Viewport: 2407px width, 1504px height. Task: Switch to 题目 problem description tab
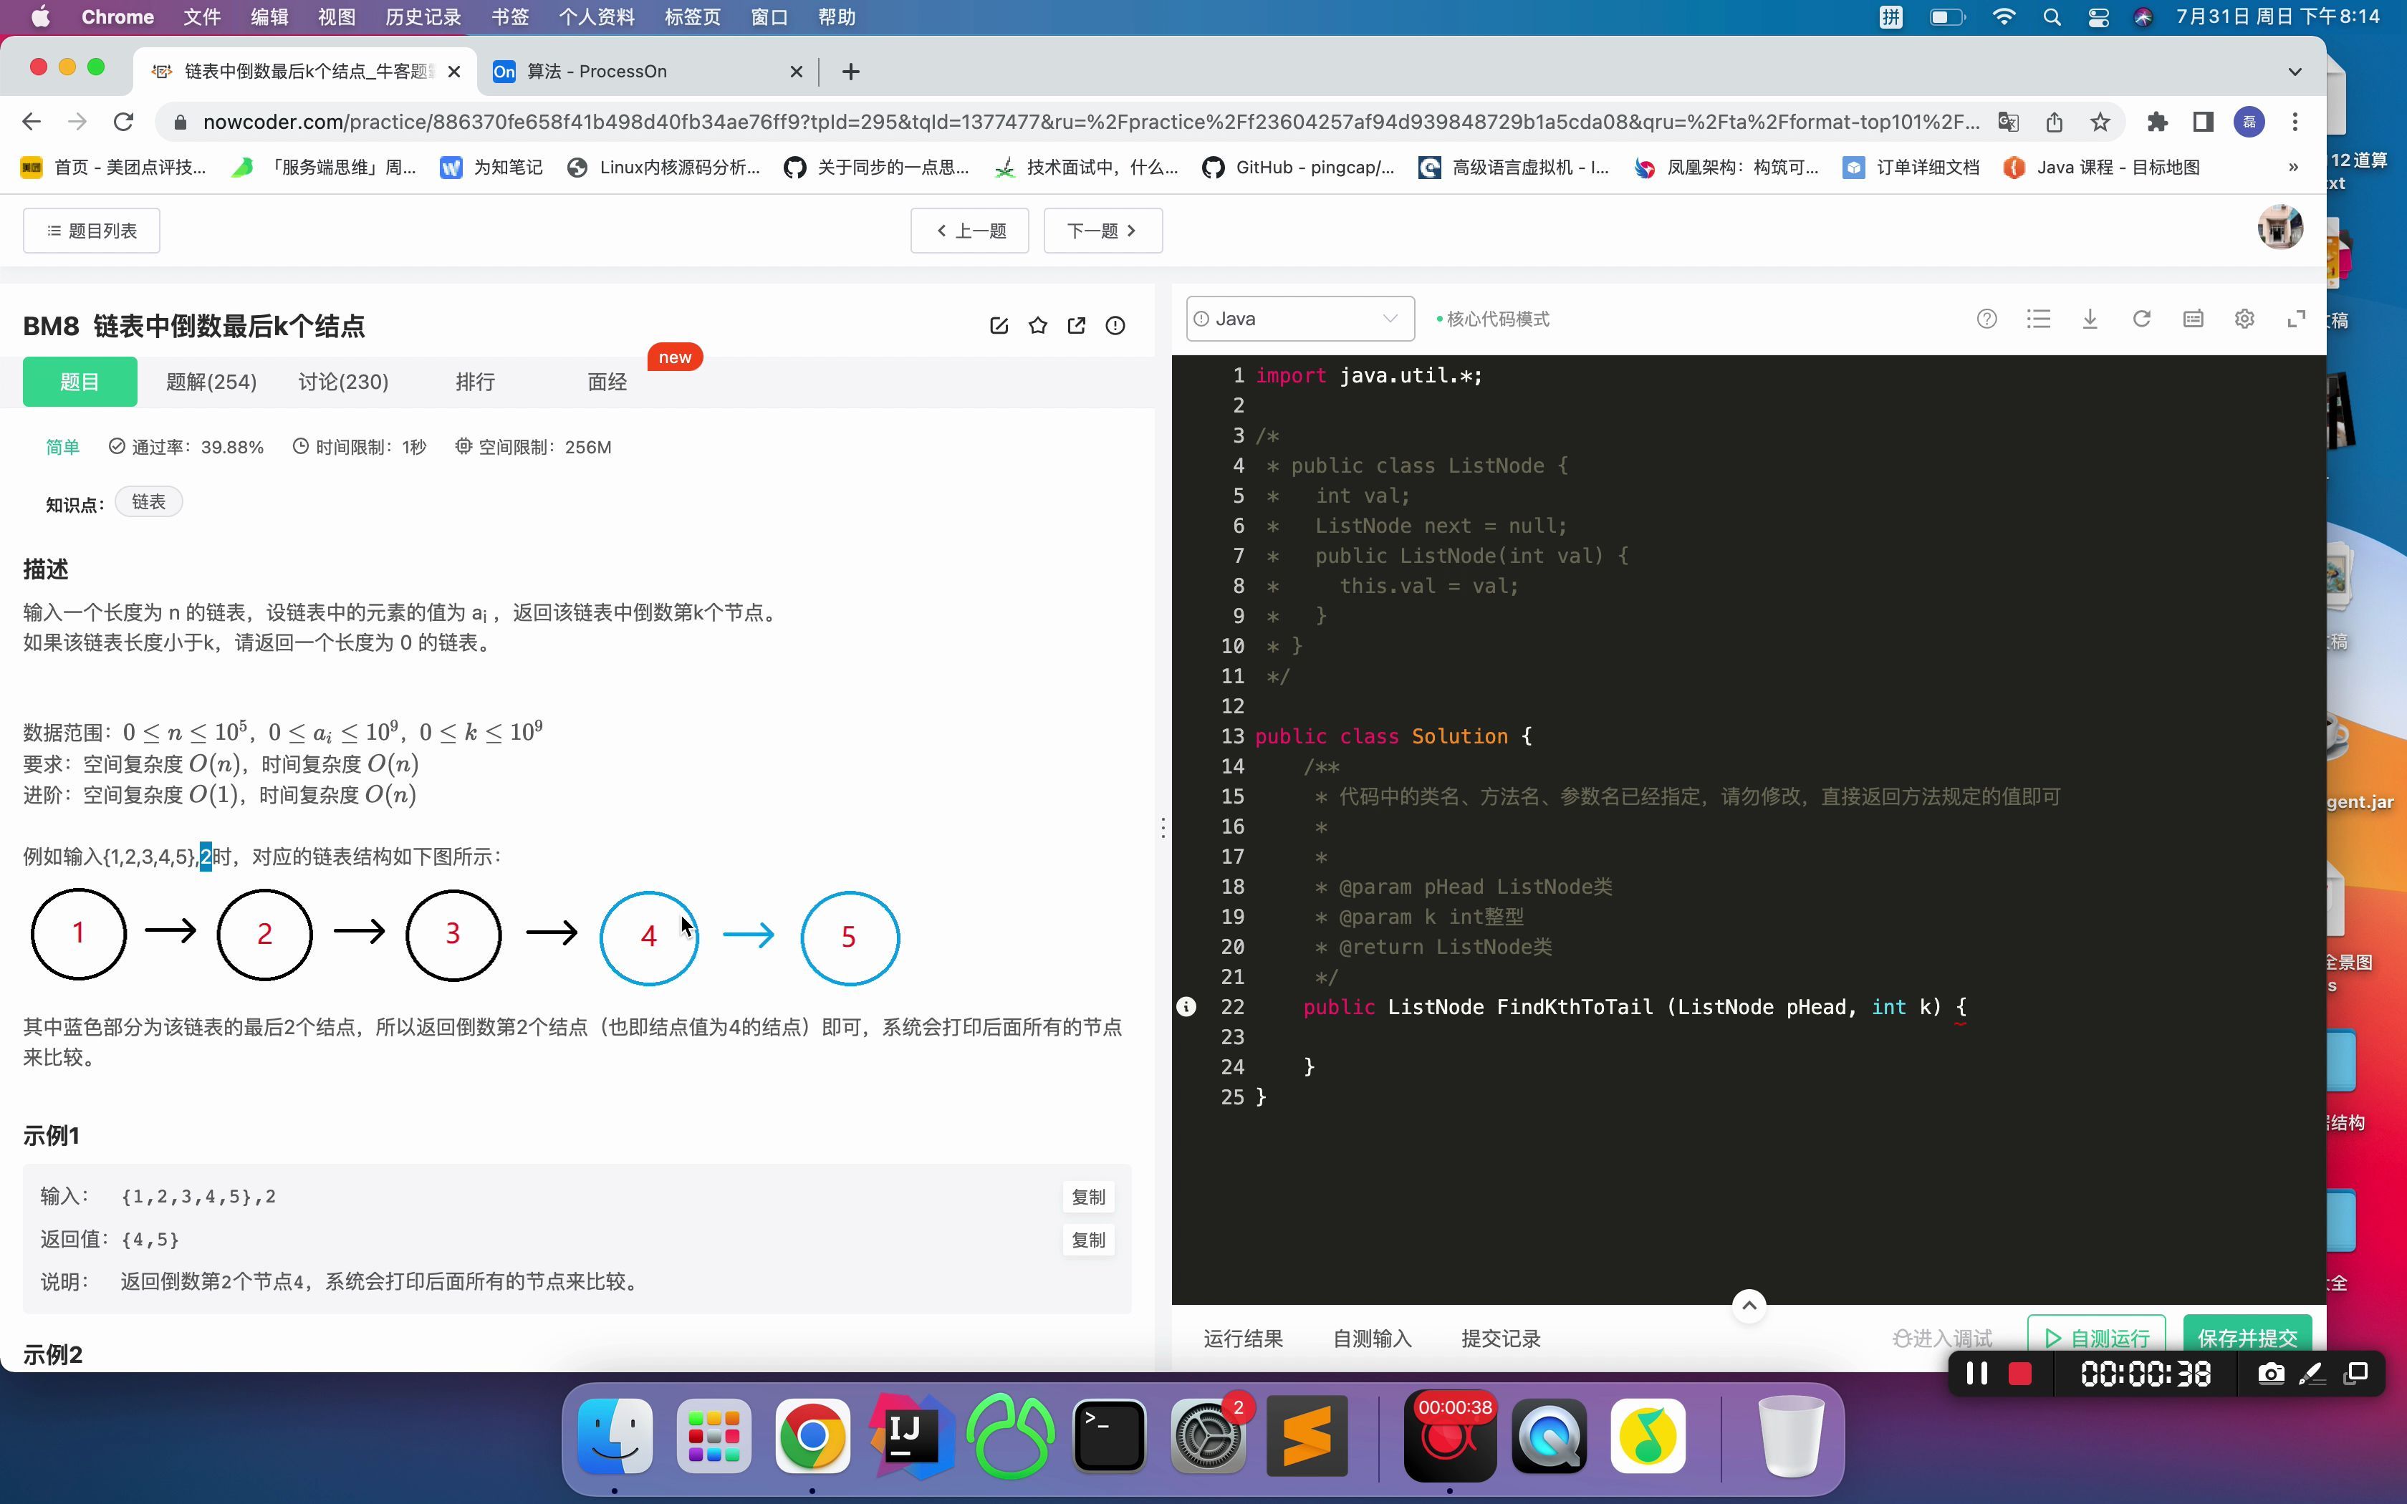click(78, 381)
